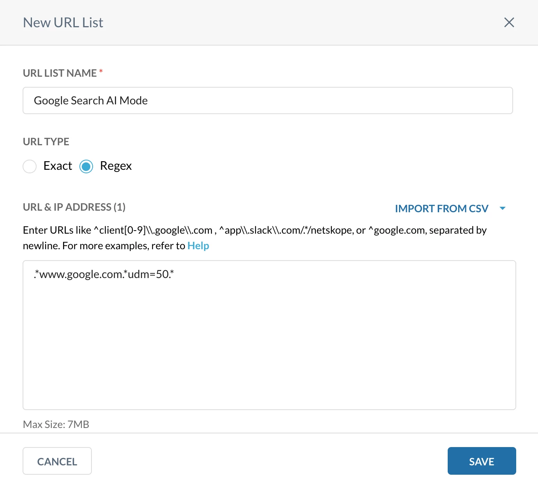
Task: Click Import From CSV
Action: coord(441,208)
